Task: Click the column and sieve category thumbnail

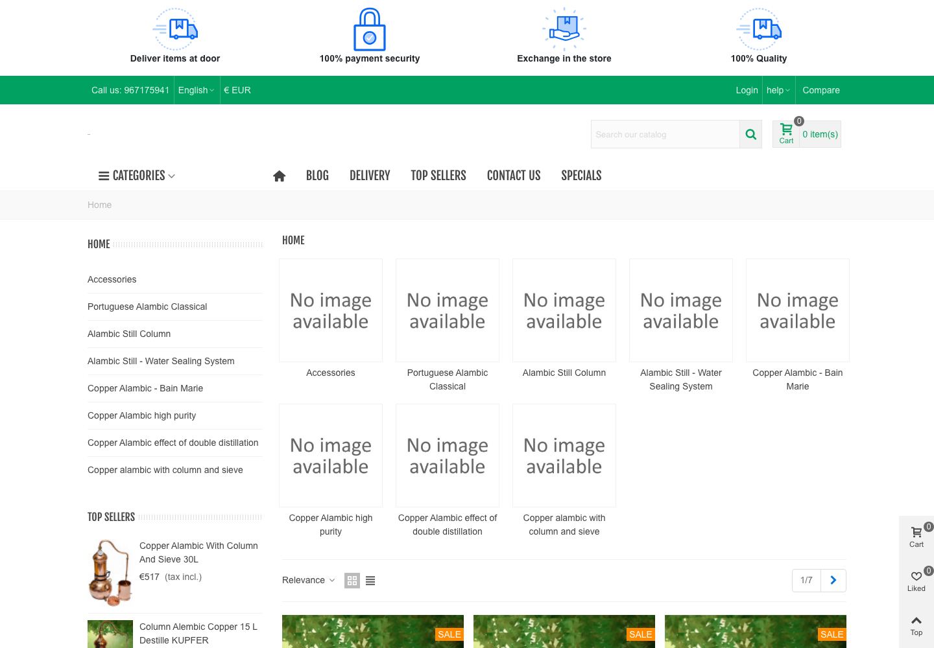Action: [564, 456]
